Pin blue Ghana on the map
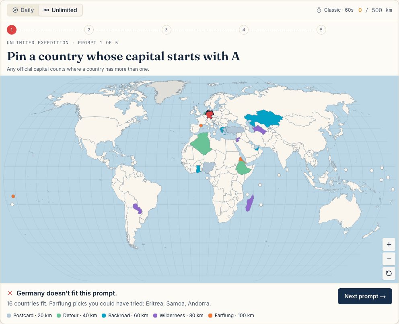Screen dimensions: 399x324 click(198, 169)
